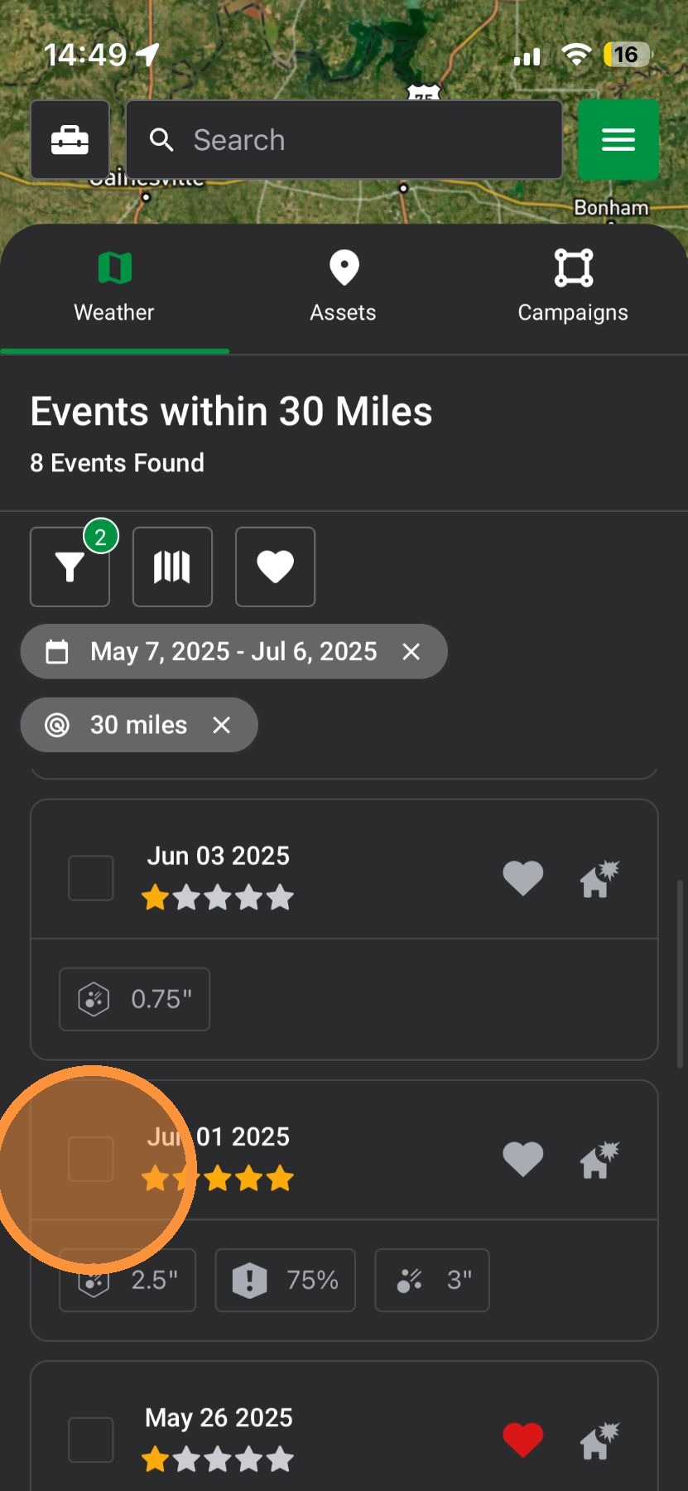Tap house damage icon for Jun 03 event
Screen dimensions: 688x1491
pyautogui.click(x=599, y=879)
